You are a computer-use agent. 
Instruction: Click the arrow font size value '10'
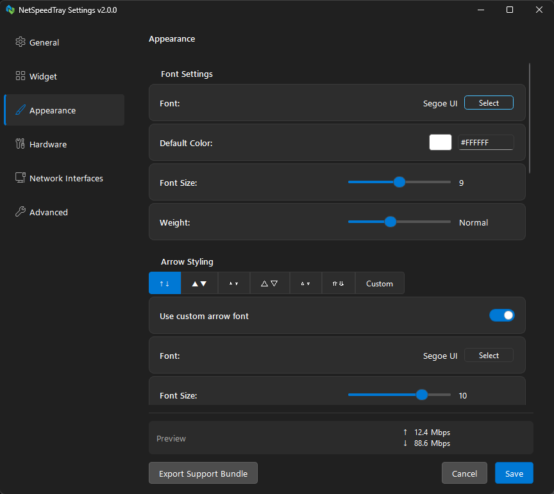point(463,395)
